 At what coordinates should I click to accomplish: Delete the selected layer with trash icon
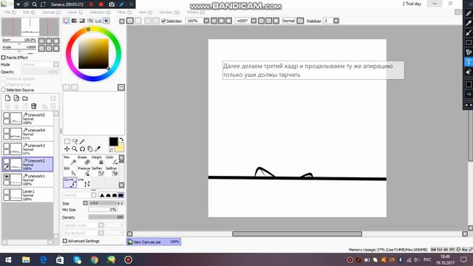[34, 106]
